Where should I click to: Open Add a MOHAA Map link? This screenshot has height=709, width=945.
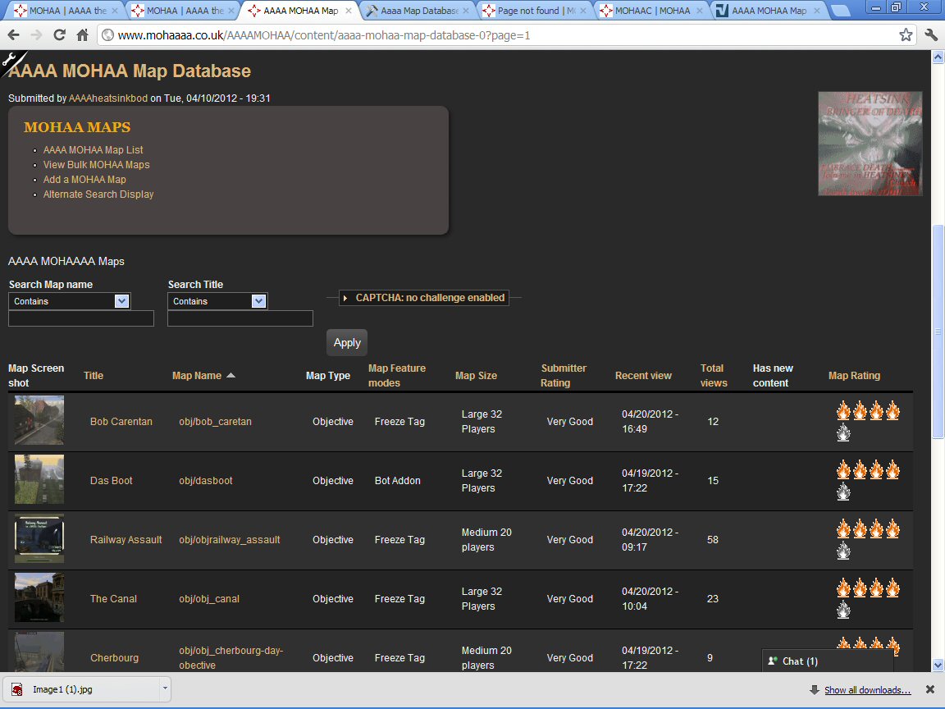point(84,179)
